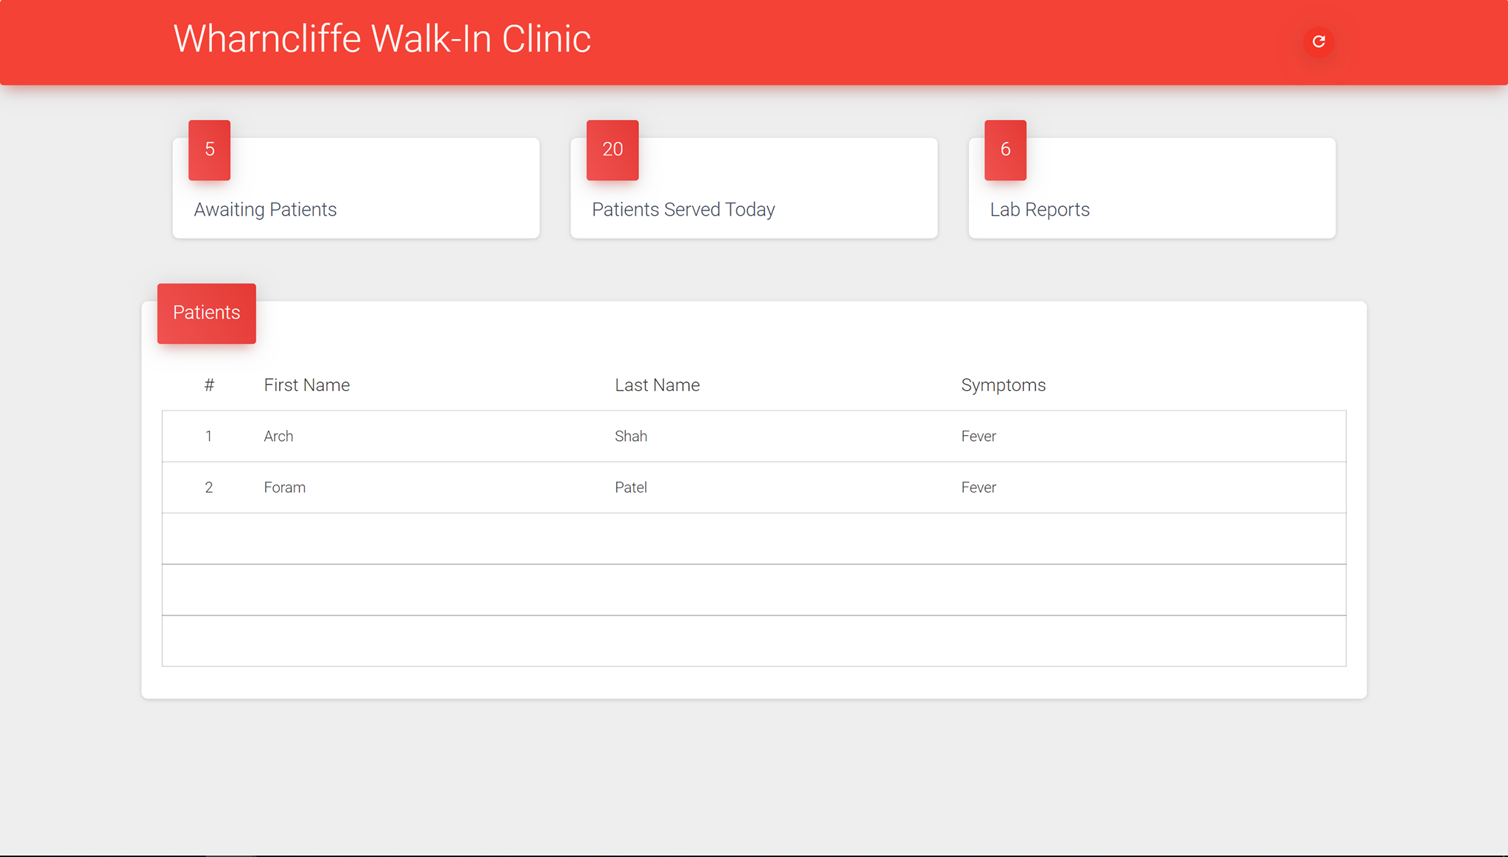
Task: Click row number 2 in table
Action: point(208,487)
